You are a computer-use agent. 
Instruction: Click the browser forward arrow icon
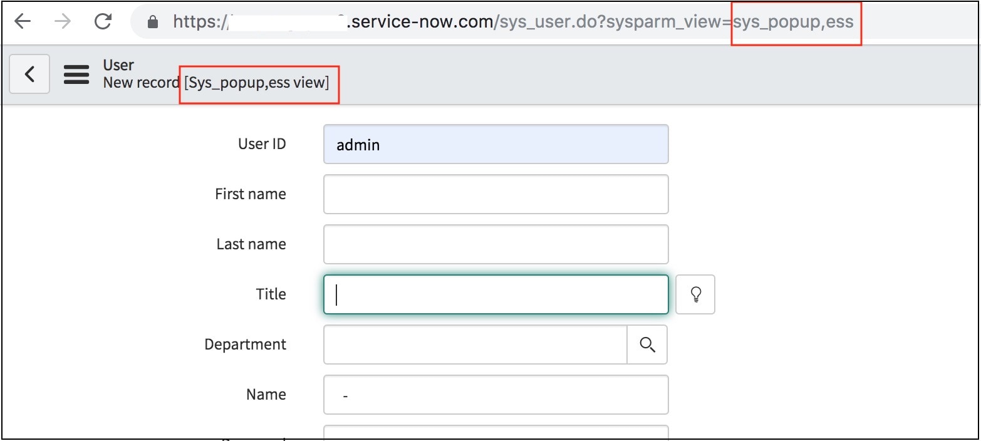(62, 21)
